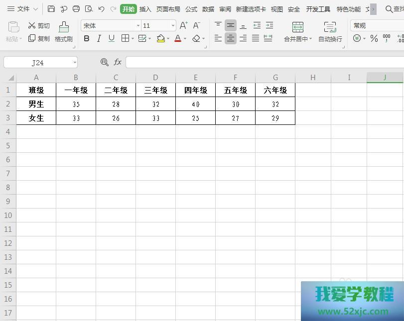
Task: Click the 自动换行 wrap text button
Action: [330, 31]
